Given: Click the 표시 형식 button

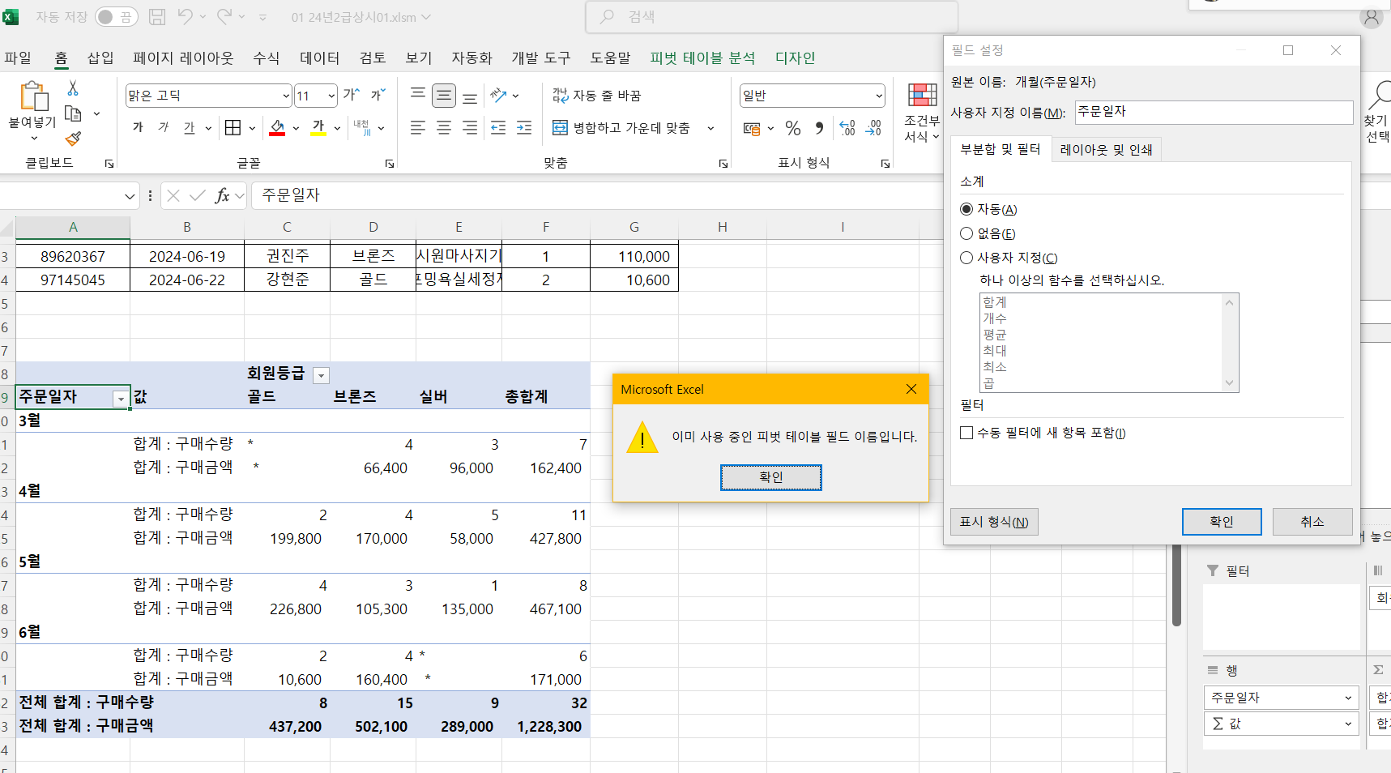Looking at the screenshot, I should pyautogui.click(x=993, y=522).
